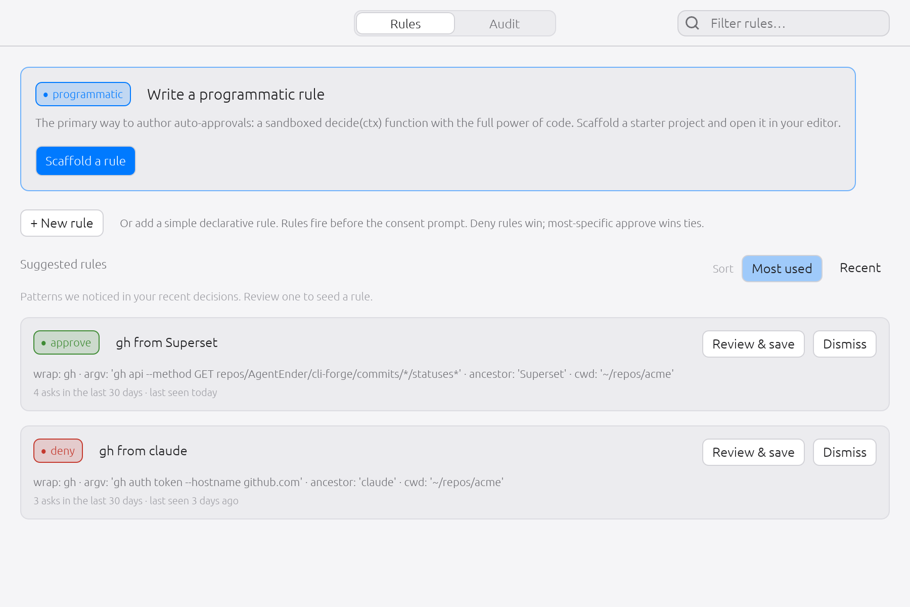
Task: Select the 'gh from Superset' title
Action: [166, 342]
